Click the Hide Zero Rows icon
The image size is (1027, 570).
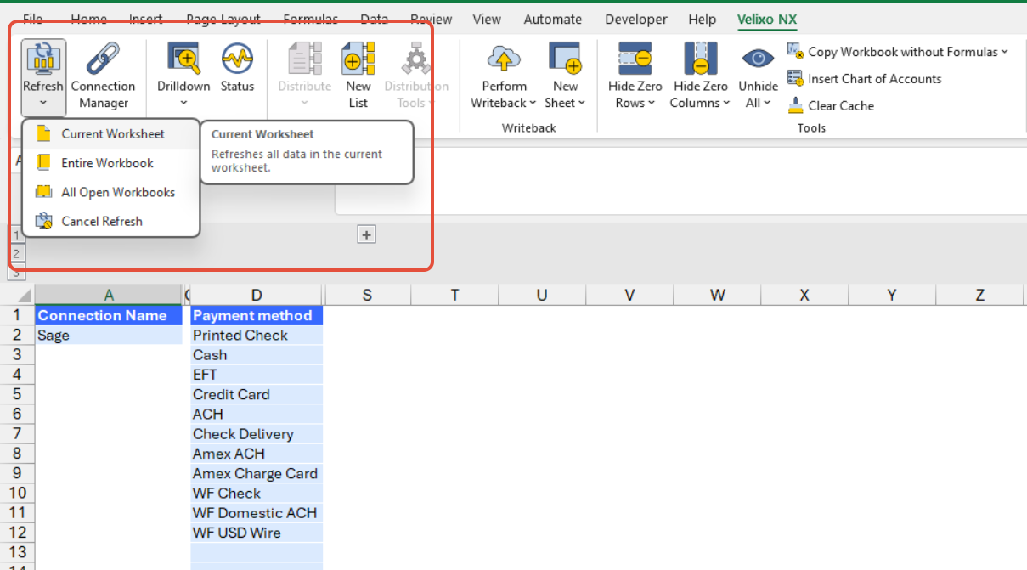click(x=635, y=59)
